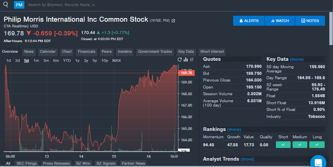Click the Previous Close value 164.030
The width and height of the screenshot is (333, 167).
[x=254, y=80]
